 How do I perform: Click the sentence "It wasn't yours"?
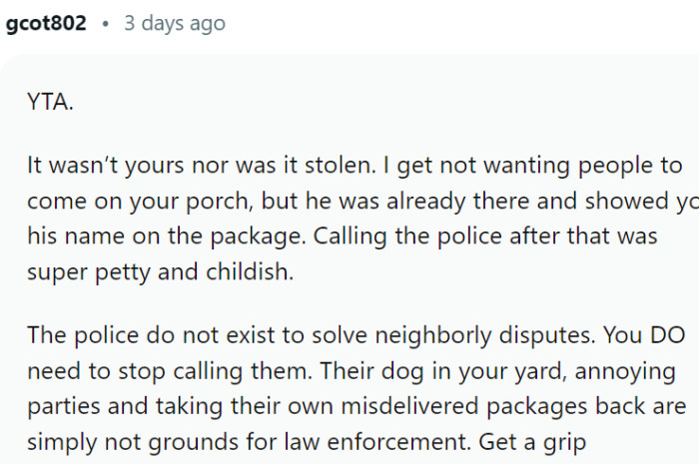(93, 166)
